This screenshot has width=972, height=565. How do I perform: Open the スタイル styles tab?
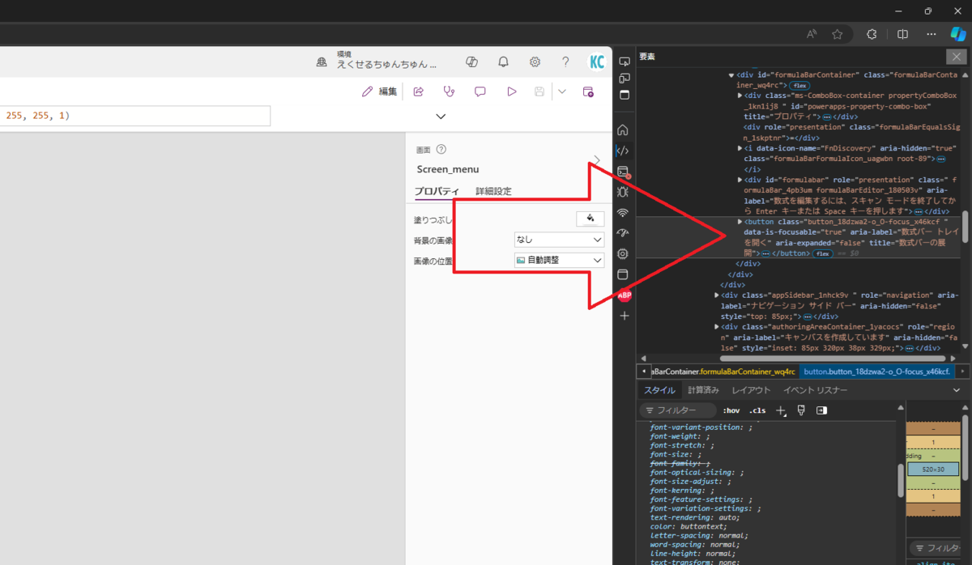(660, 390)
